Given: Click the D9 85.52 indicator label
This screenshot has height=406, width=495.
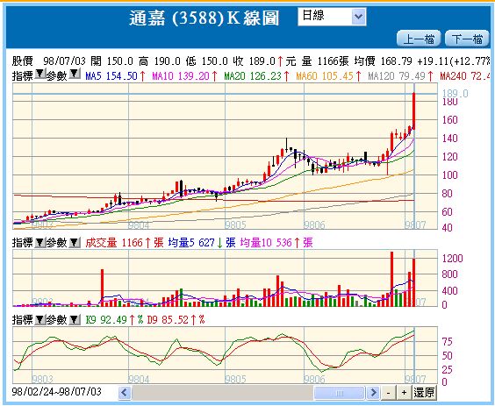Looking at the screenshot, I should [176, 320].
